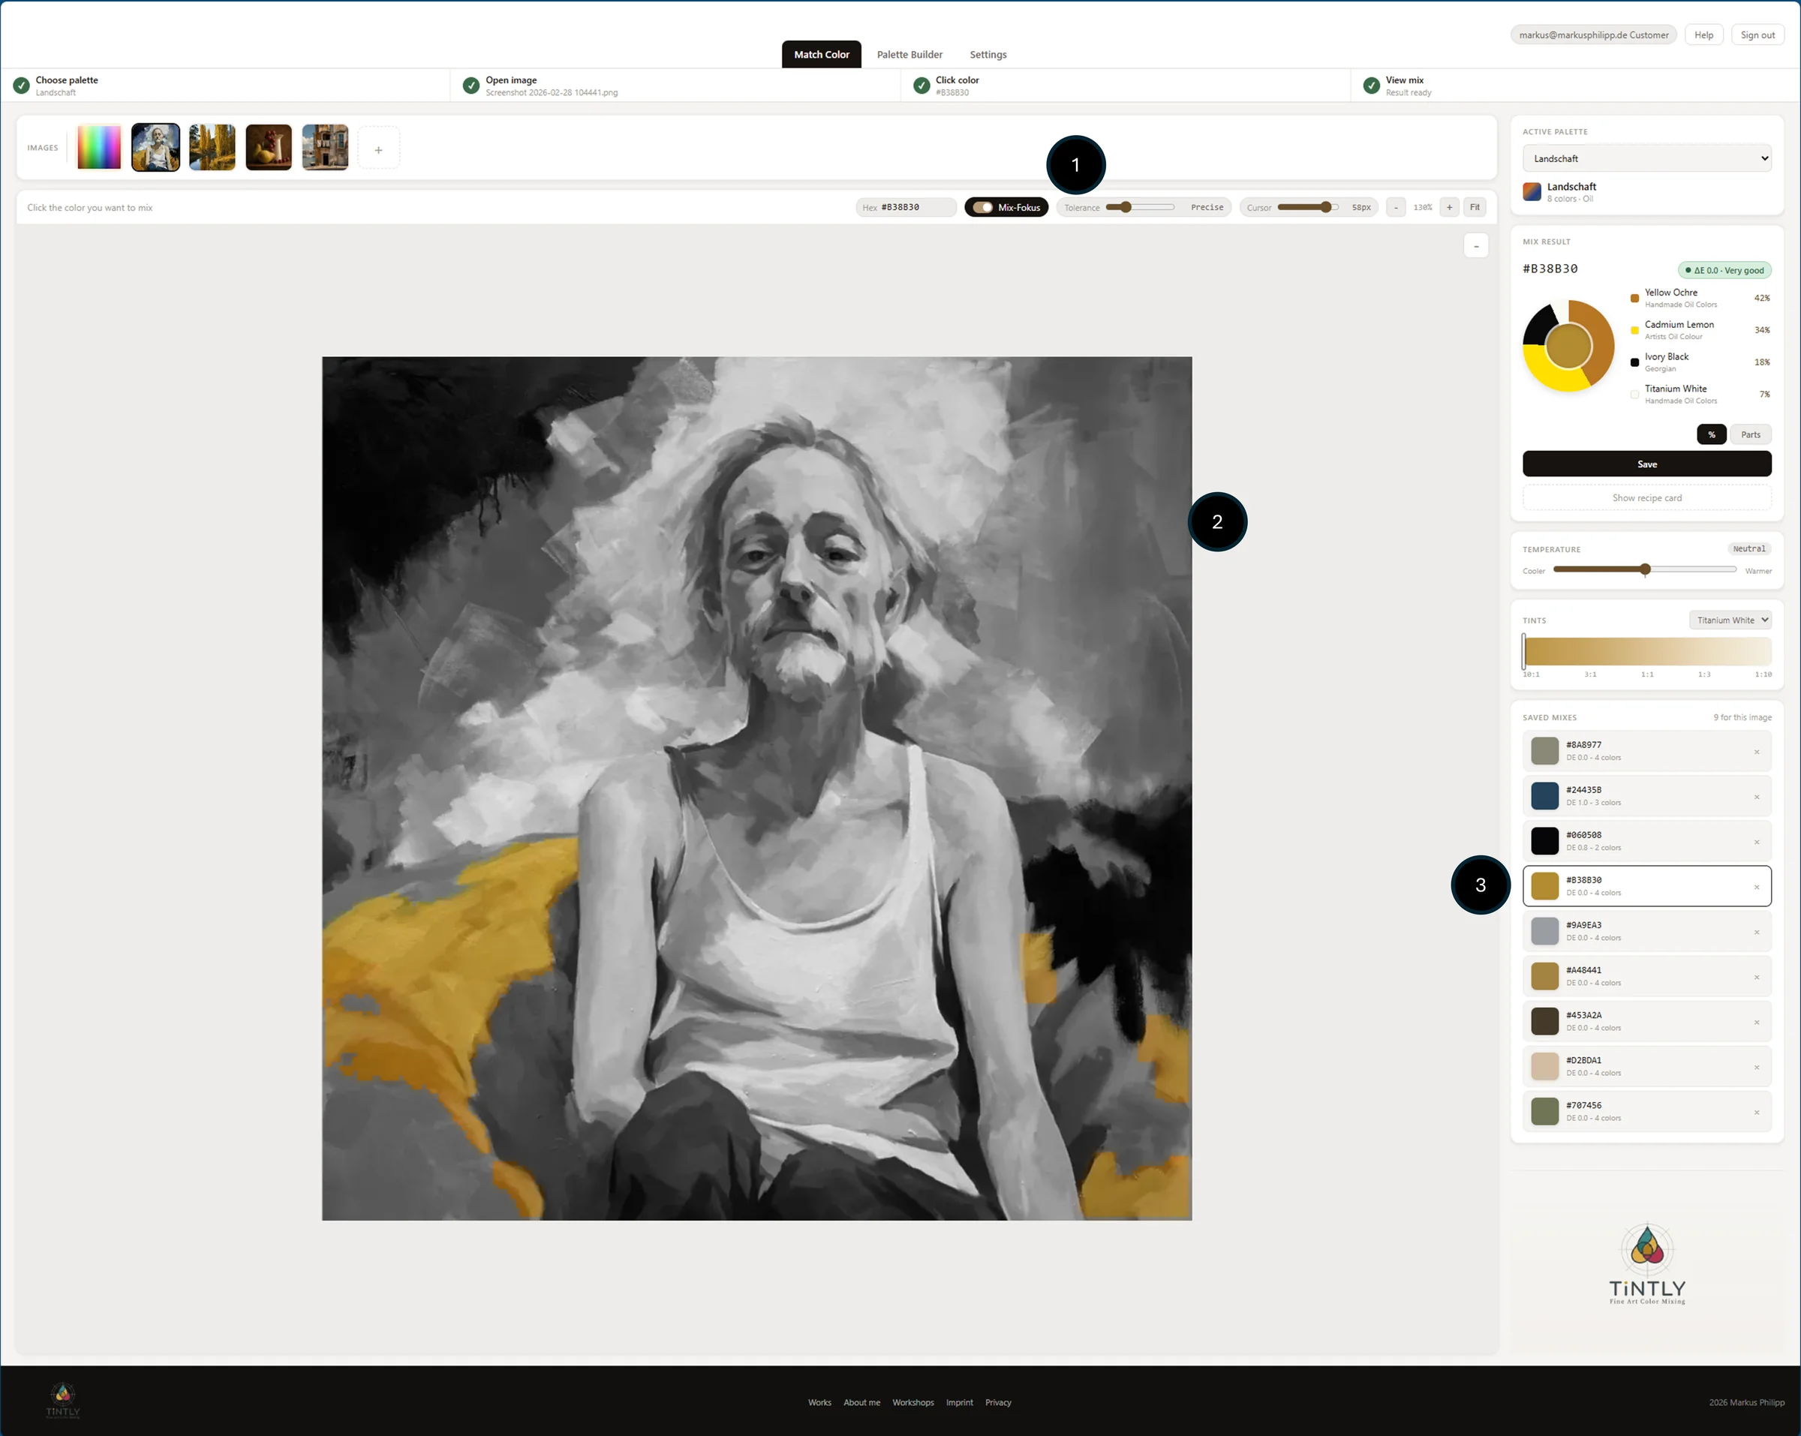Select saved mix #24435B
The image size is (1801, 1436).
coord(1647,796)
